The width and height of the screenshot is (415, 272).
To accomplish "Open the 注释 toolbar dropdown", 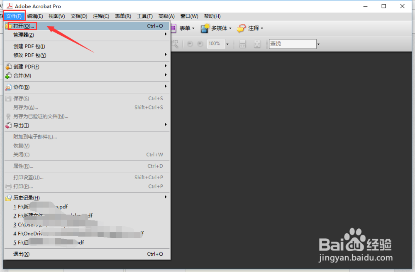I will tap(262, 28).
